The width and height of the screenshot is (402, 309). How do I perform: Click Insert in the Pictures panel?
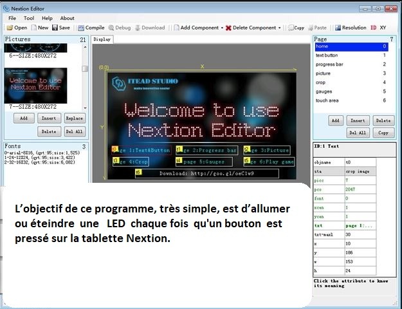pyautogui.click(x=49, y=118)
